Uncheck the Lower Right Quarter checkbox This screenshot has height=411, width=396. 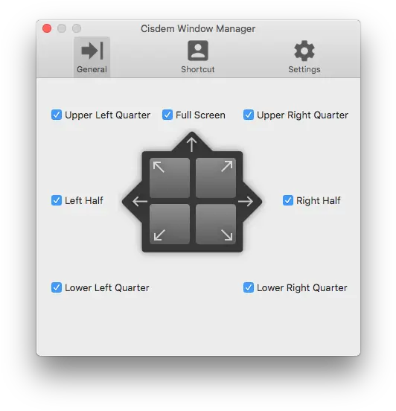249,287
